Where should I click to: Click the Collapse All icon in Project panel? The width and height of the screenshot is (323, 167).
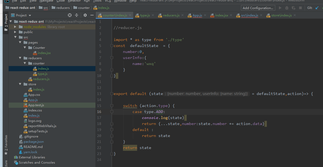pos(77,15)
